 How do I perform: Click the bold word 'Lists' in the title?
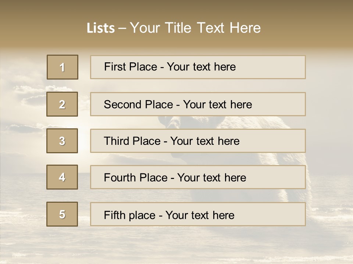[101, 28]
